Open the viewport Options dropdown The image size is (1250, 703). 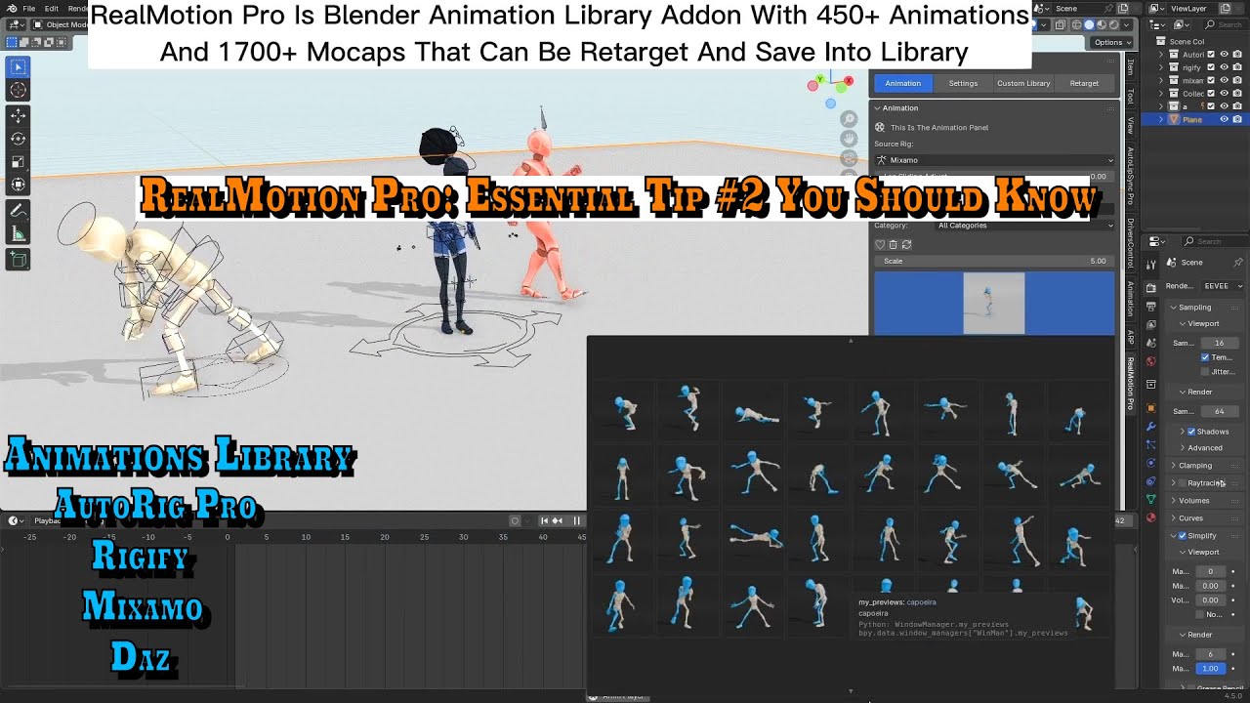click(1111, 43)
